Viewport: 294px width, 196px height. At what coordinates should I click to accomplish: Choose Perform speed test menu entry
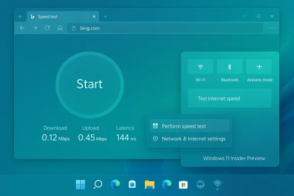189,126
